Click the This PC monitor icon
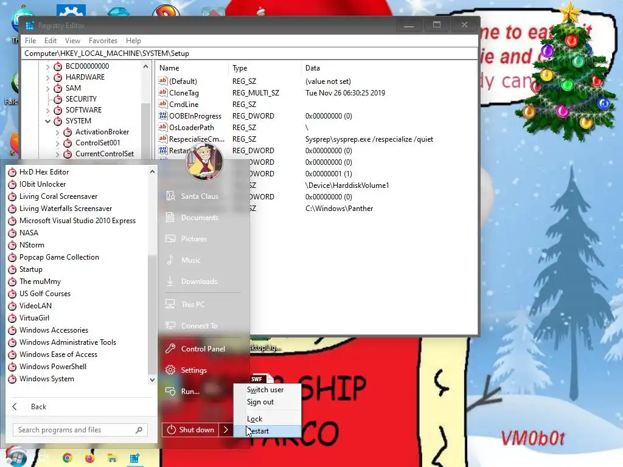Screen dimensions: 623x467 click(x=170, y=304)
